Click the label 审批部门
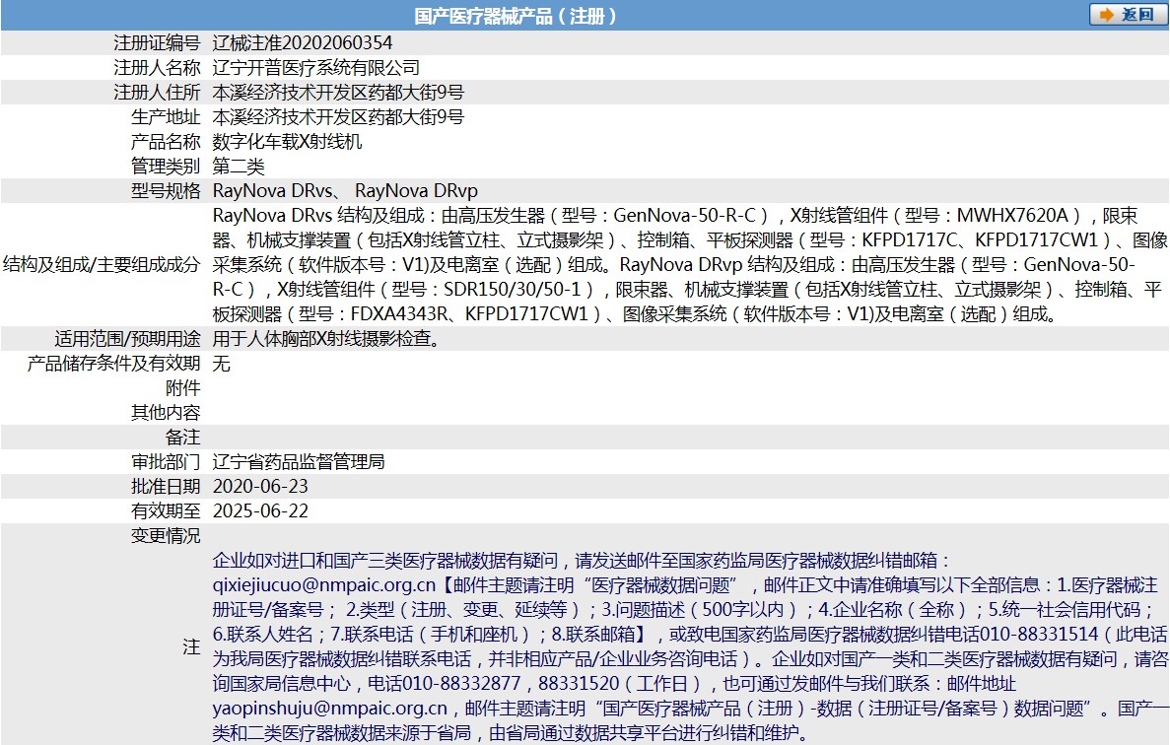This screenshot has width=1170, height=745. [166, 461]
